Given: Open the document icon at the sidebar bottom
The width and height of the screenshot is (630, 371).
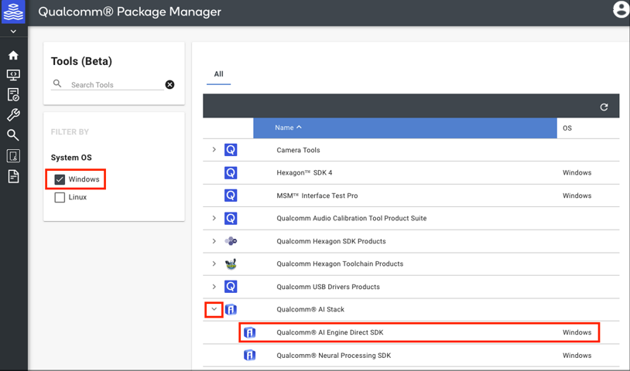Looking at the screenshot, I should 13,177.
